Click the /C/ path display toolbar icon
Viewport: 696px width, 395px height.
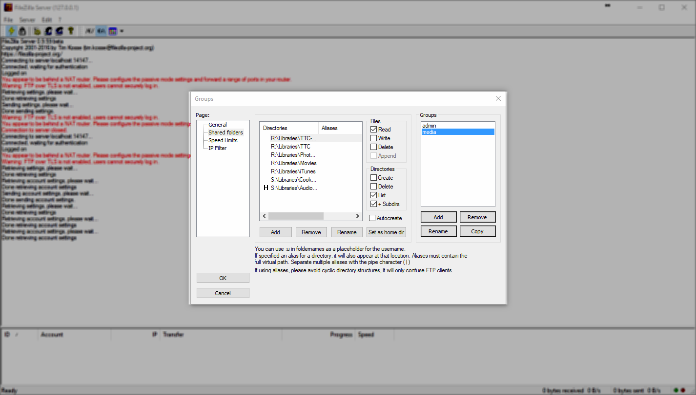point(89,31)
